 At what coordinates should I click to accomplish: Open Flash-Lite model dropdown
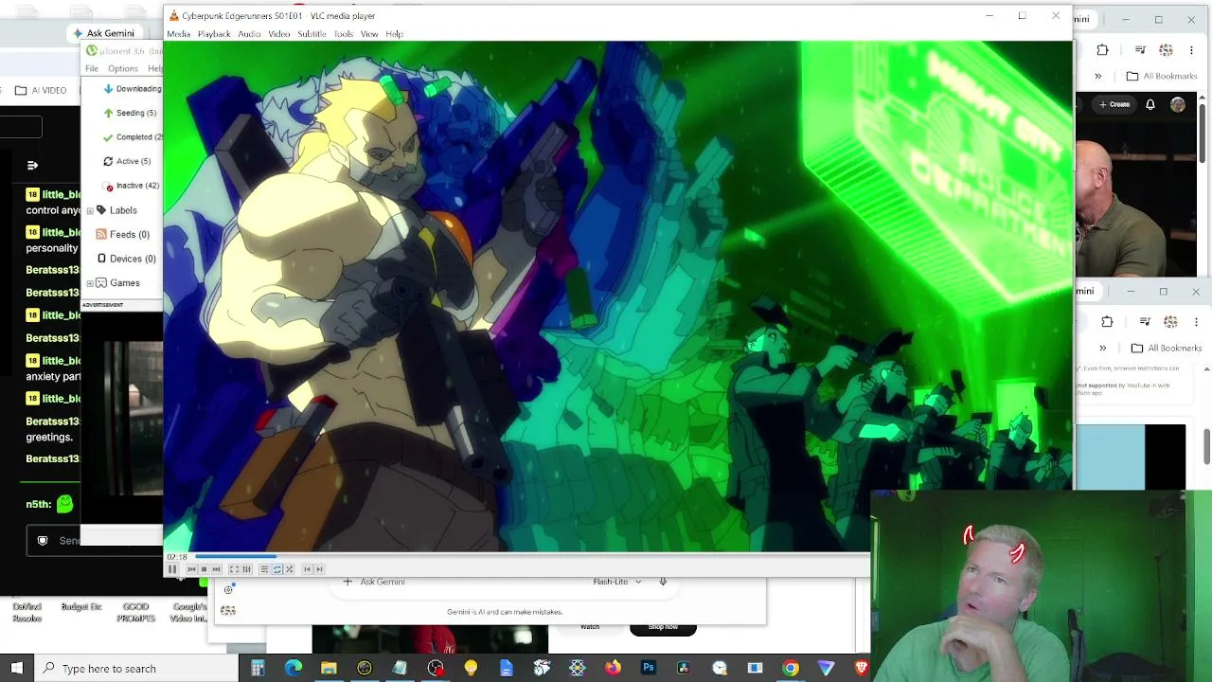point(617,582)
